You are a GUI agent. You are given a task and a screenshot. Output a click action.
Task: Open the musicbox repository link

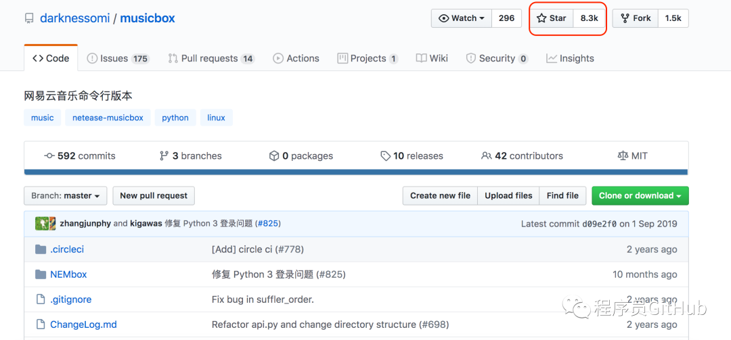pyautogui.click(x=148, y=18)
